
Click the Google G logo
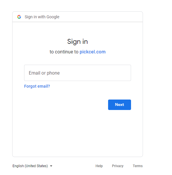tap(19, 17)
